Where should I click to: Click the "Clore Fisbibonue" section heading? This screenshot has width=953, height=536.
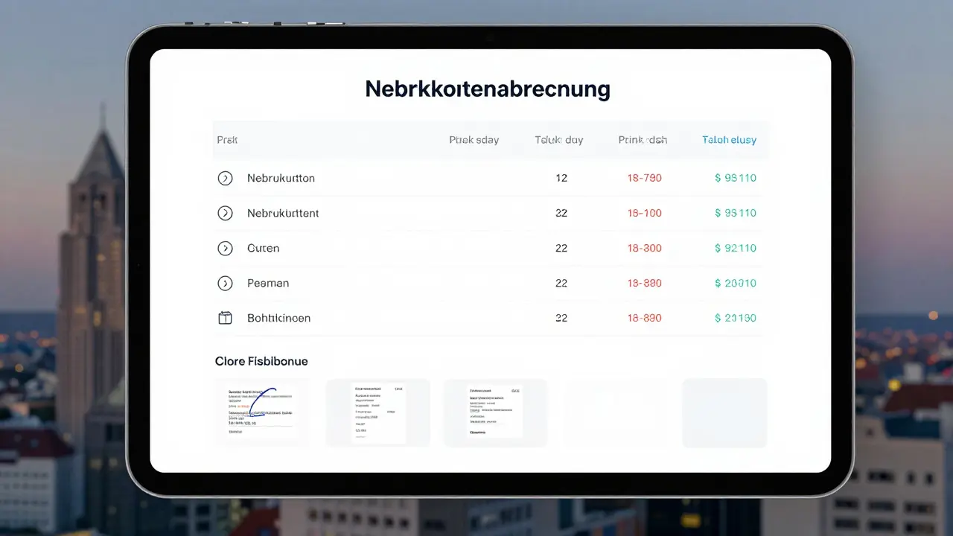pyautogui.click(x=261, y=361)
